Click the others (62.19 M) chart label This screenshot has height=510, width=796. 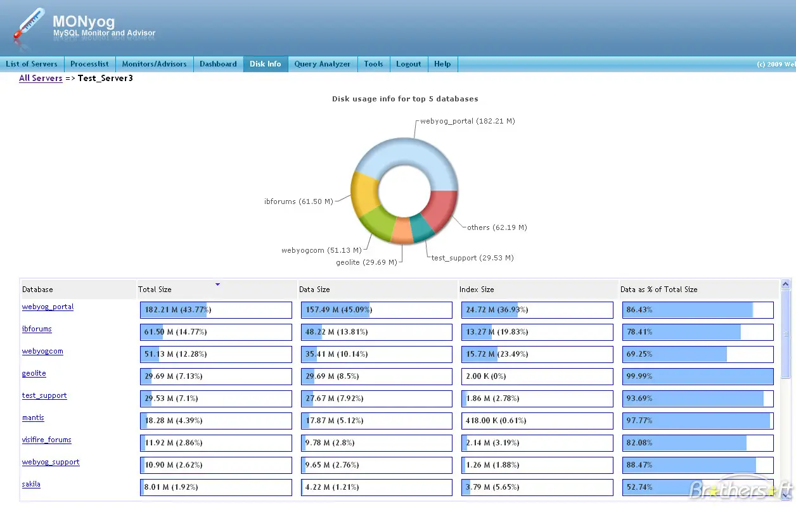point(497,227)
